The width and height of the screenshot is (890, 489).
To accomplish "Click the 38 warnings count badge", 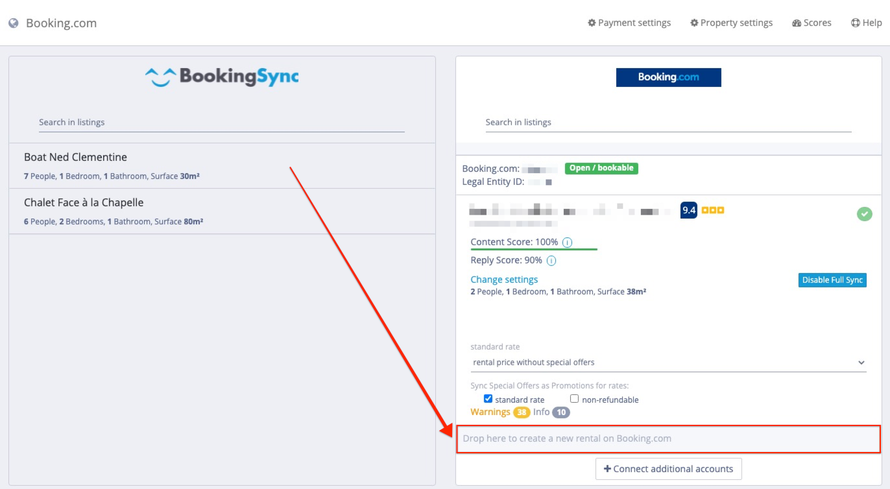I will pos(522,412).
